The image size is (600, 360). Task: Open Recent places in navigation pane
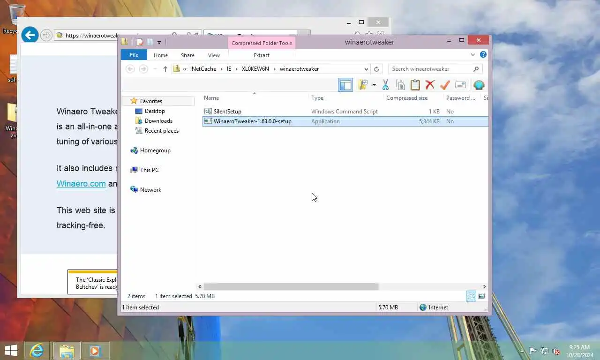[162, 131]
